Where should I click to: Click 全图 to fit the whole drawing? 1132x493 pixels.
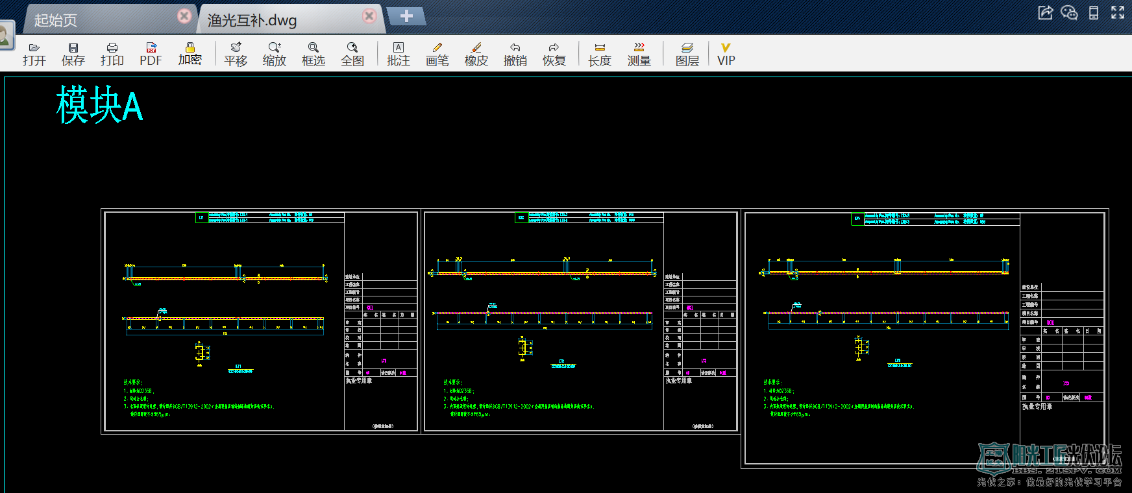(352, 54)
